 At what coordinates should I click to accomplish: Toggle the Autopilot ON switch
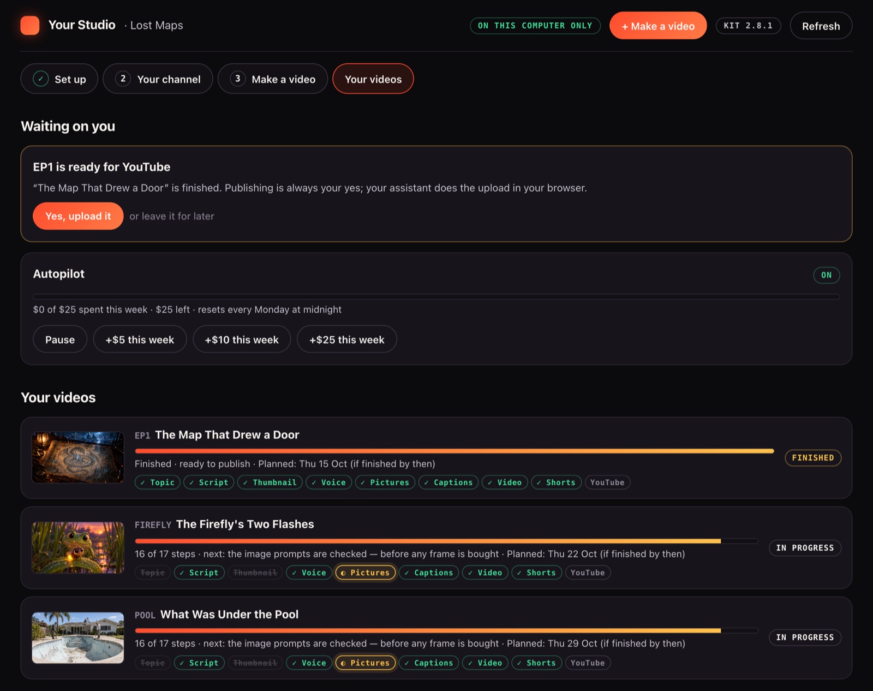(x=826, y=275)
